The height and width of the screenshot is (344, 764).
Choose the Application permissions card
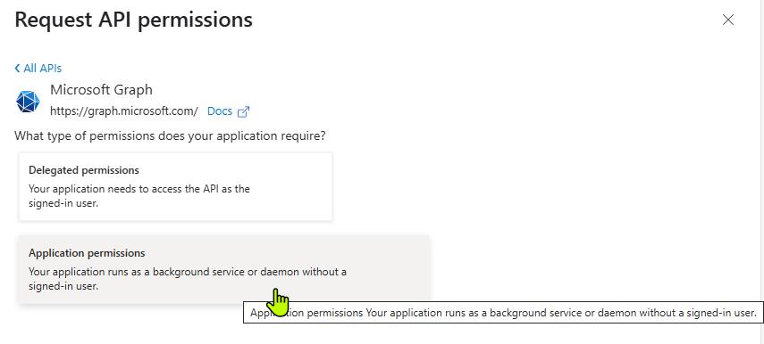(224, 270)
